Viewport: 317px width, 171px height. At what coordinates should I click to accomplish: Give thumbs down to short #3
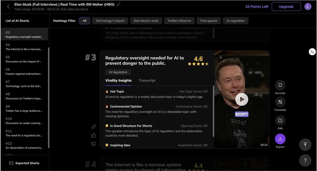pos(94,144)
